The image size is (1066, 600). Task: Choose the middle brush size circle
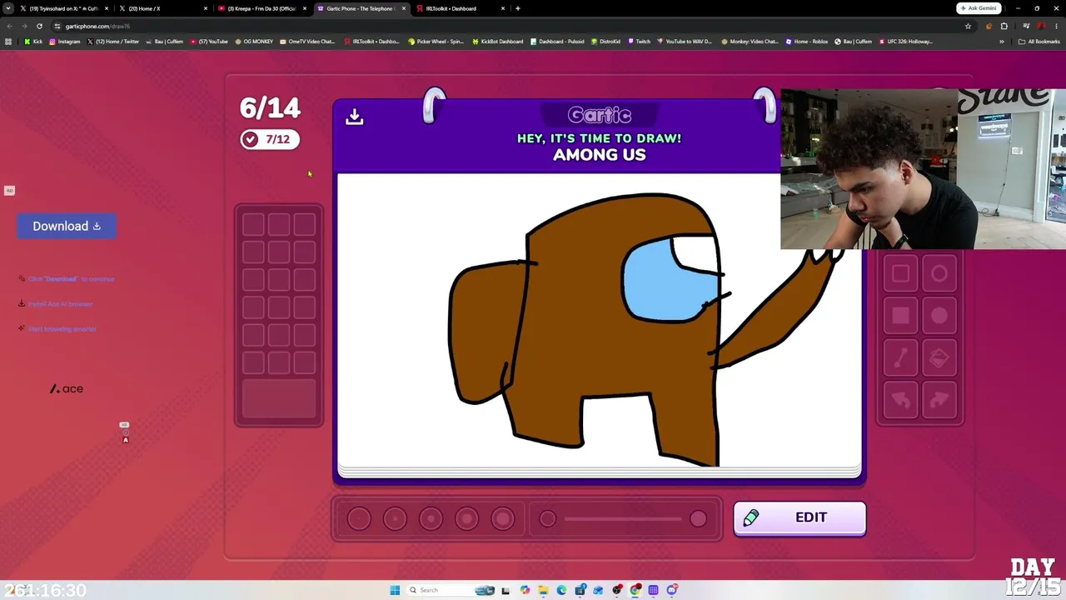(x=431, y=519)
